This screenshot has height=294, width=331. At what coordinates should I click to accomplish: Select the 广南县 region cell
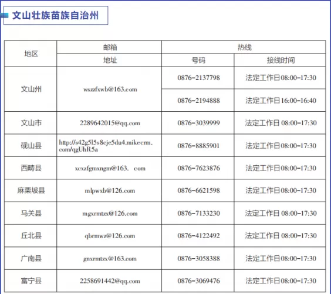coord(31,258)
